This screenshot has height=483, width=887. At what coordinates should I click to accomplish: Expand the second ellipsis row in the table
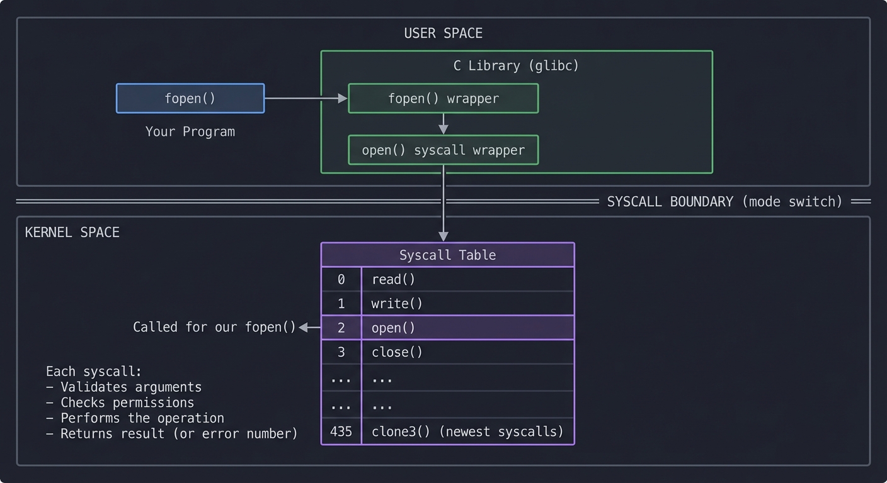coord(467,405)
